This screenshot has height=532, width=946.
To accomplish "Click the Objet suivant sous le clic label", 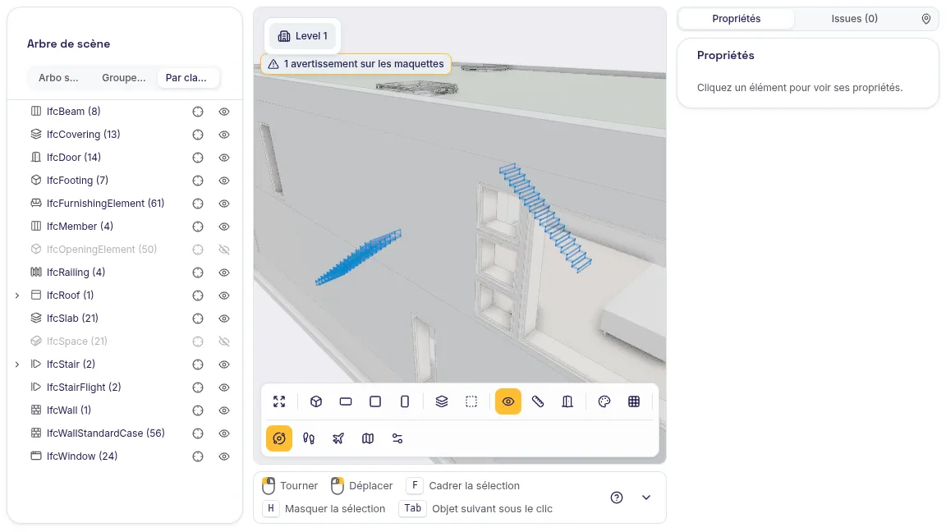I will [493, 509].
